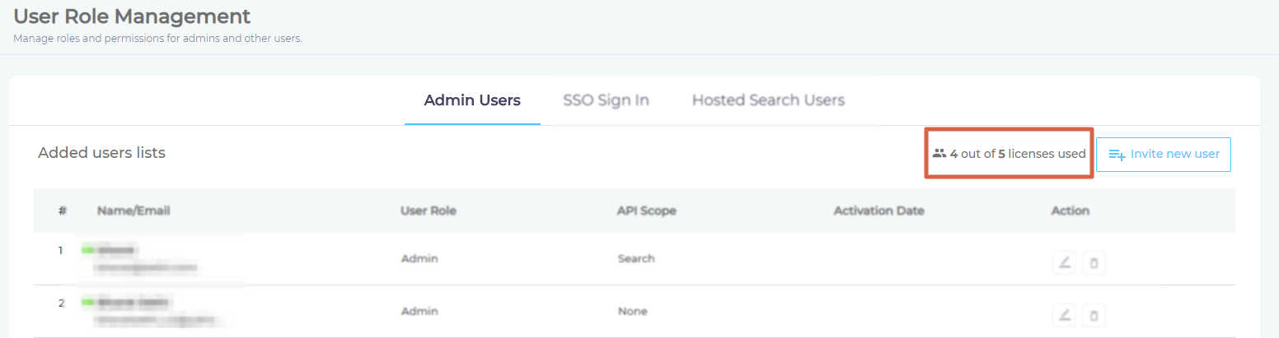Click the 'Search' API scope in row 1

tap(636, 258)
